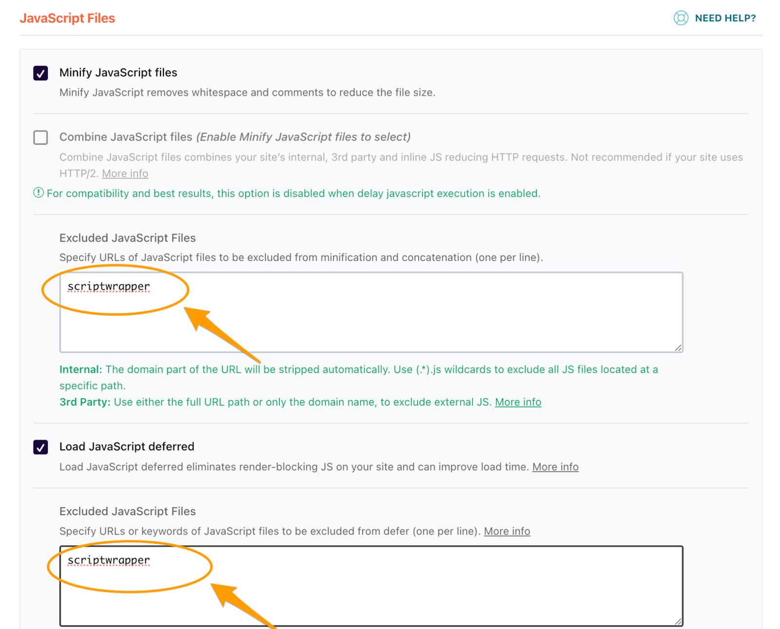Image resolution: width=780 pixels, height=629 pixels.
Task: Toggle Load JavaScript deferred checkbox
Action: (40, 447)
